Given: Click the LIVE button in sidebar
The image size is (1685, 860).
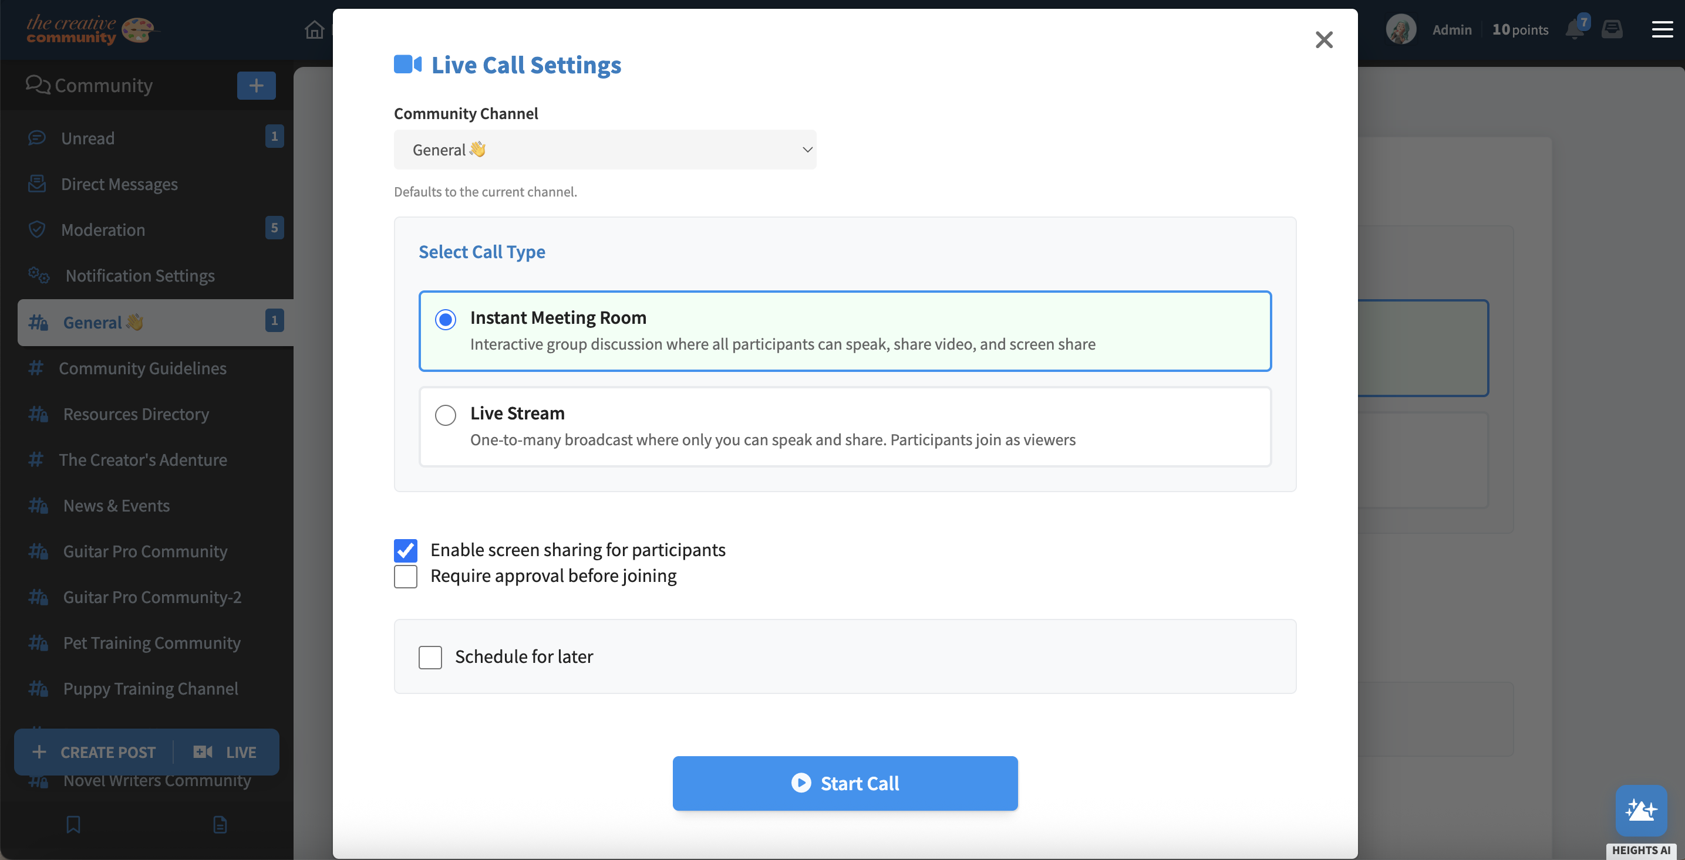Looking at the screenshot, I should [x=225, y=752].
